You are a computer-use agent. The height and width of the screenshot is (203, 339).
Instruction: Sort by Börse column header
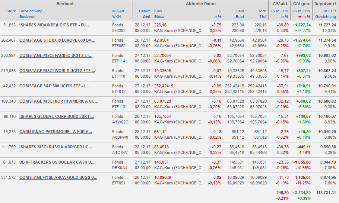[x=159, y=17]
